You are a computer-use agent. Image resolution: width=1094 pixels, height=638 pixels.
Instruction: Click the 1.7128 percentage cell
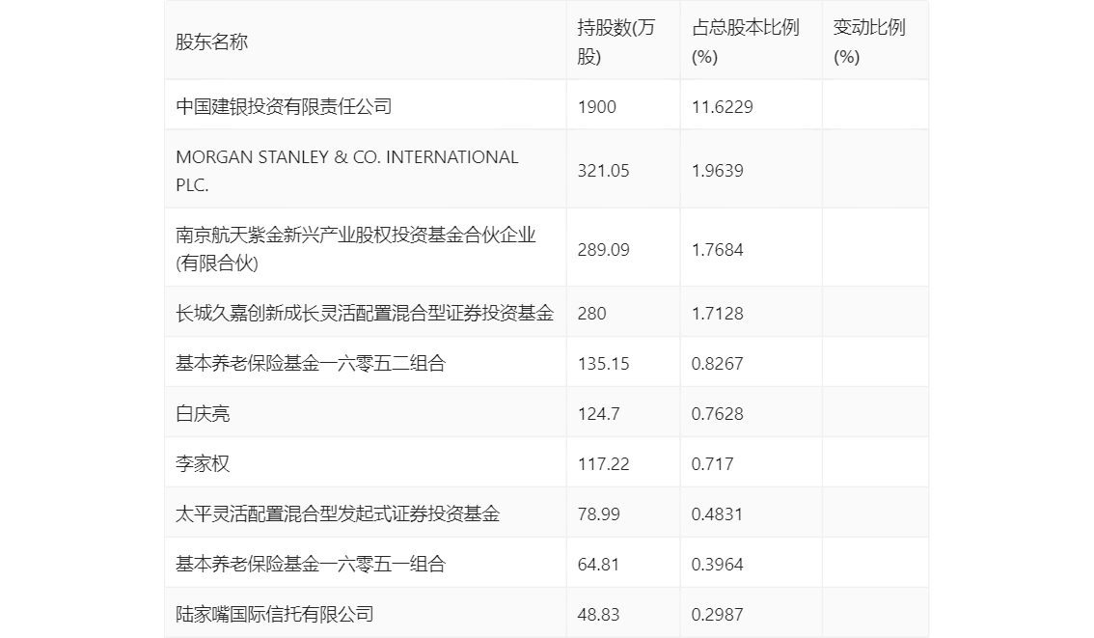pos(717,314)
